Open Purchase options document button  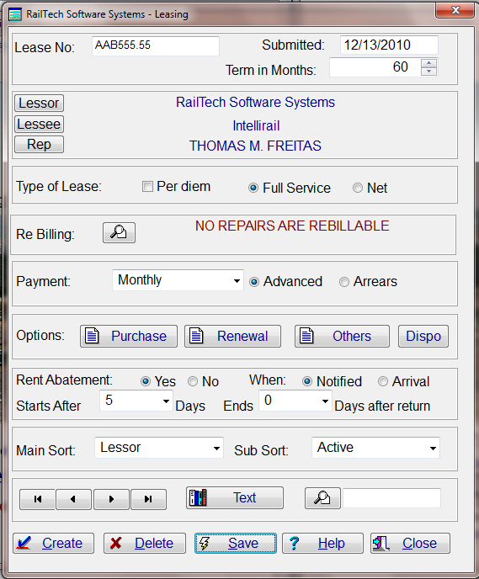click(x=129, y=336)
